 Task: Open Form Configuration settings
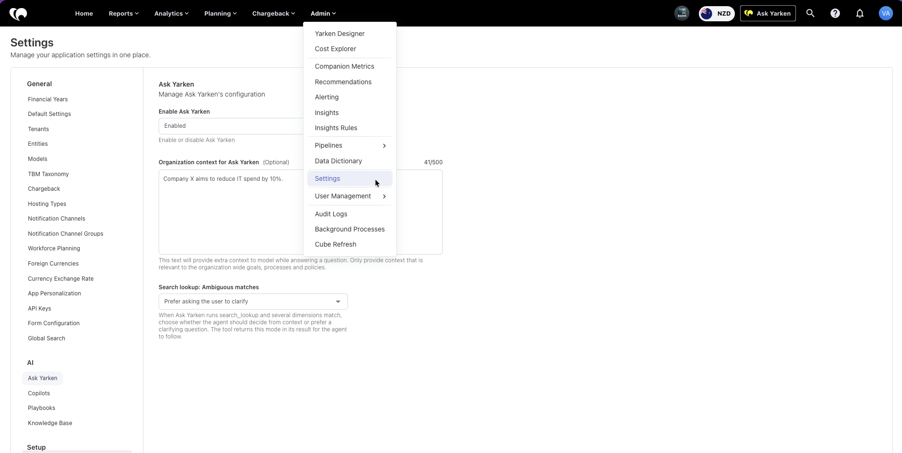(54, 323)
